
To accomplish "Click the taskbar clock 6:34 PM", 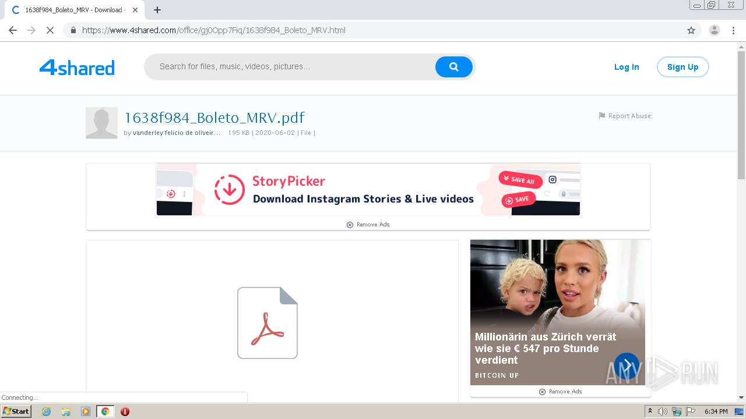I will point(716,411).
